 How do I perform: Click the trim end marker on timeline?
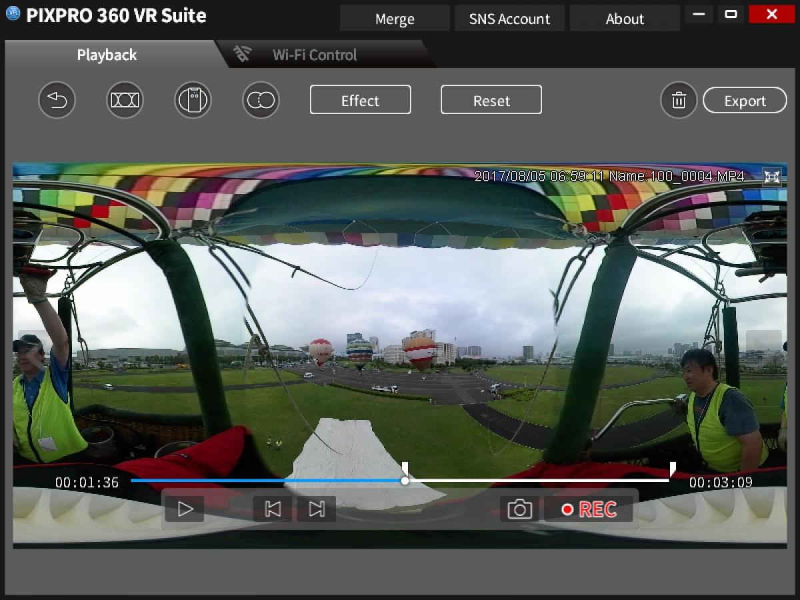coord(673,469)
